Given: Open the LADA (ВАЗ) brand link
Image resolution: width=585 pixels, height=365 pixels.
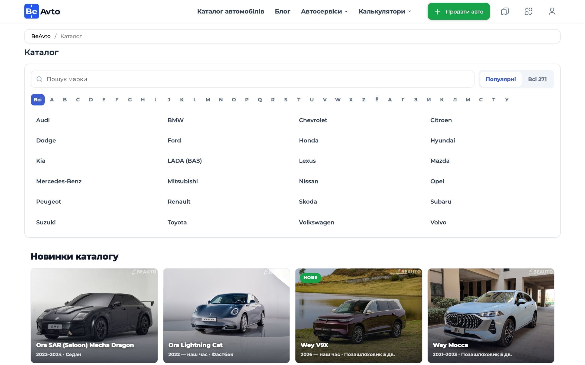Looking at the screenshot, I should [185, 161].
